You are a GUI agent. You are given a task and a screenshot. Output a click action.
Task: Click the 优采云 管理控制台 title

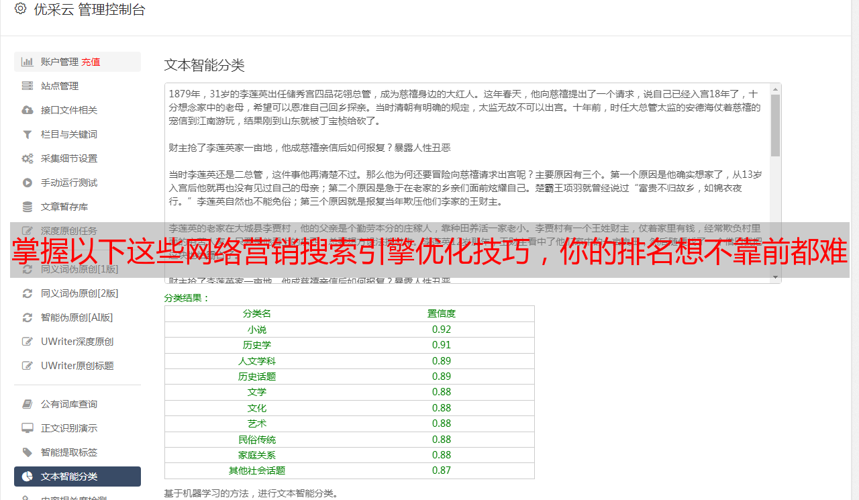click(89, 9)
